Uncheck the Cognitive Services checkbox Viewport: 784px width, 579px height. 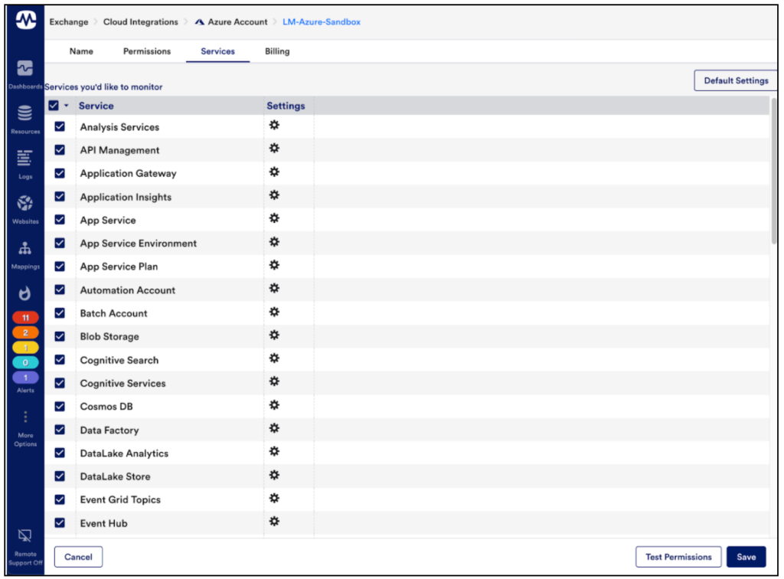pos(60,383)
